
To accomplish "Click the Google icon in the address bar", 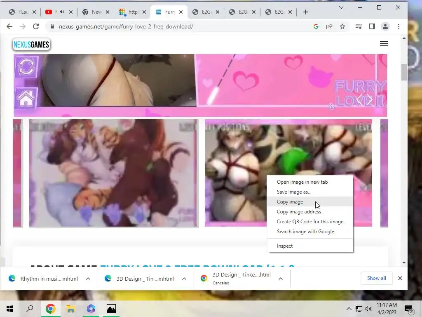I will tap(316, 26).
